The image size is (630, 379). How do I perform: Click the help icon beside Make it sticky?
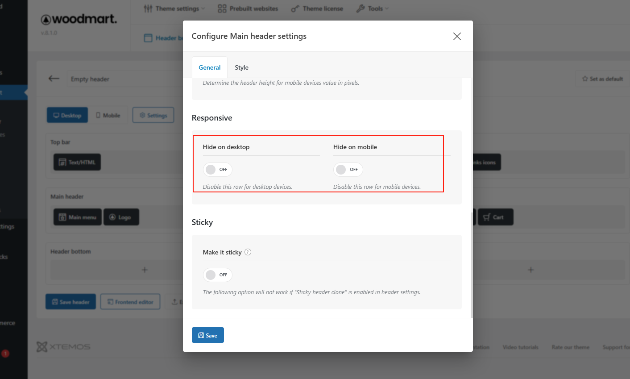point(248,252)
